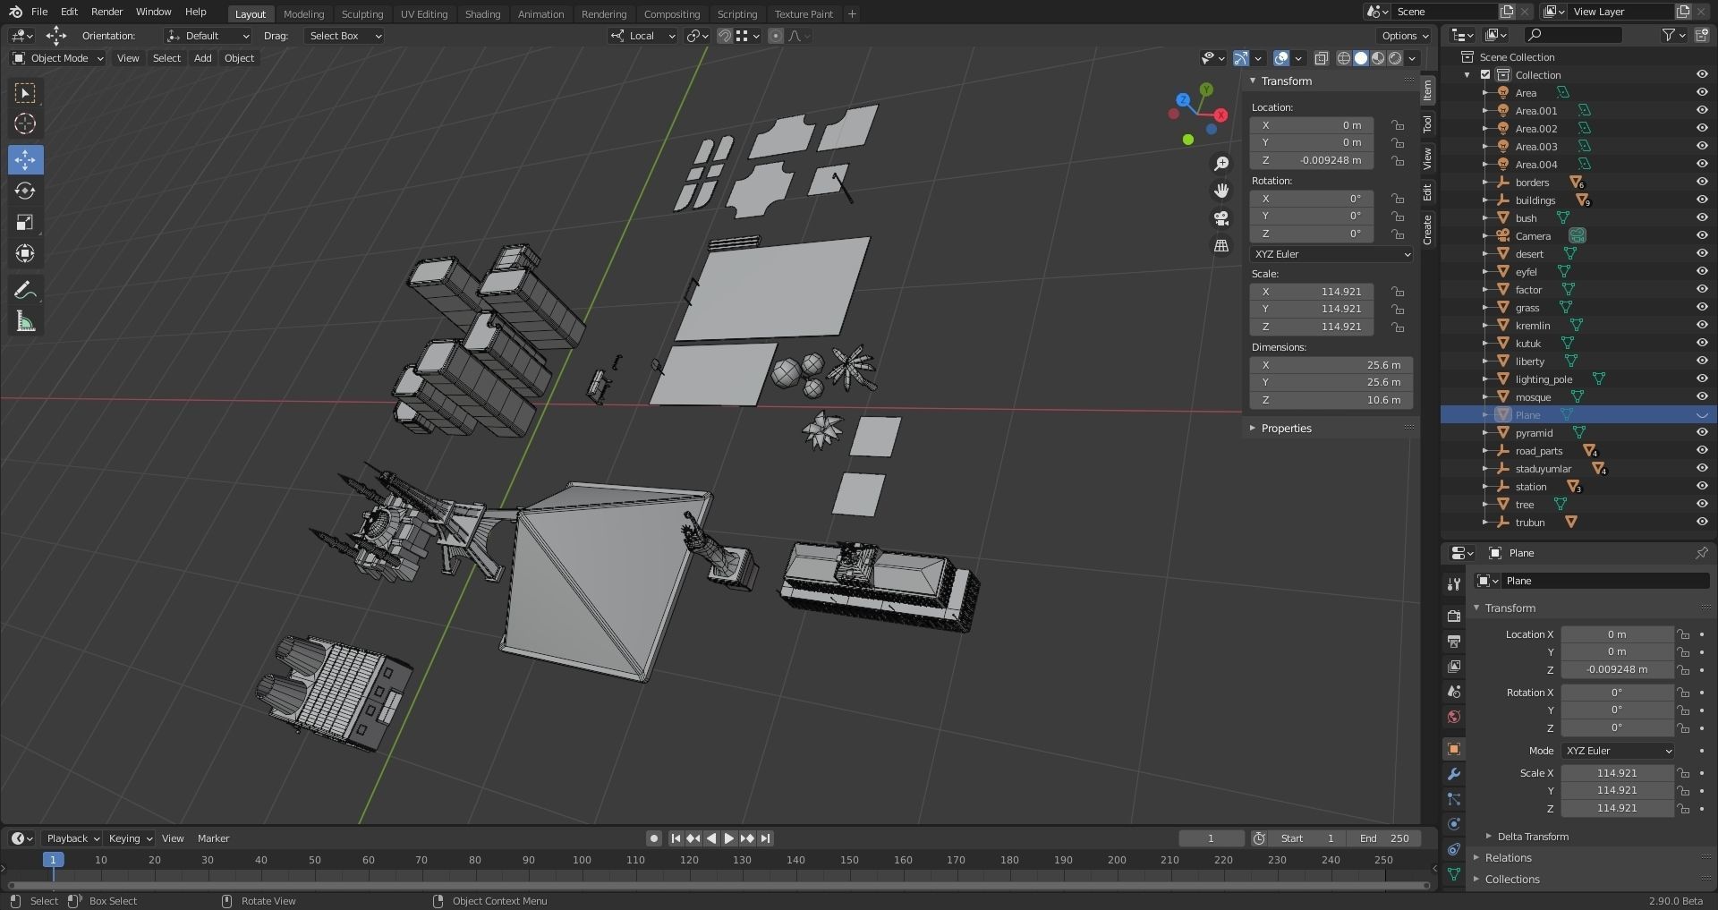Select the mosque object in outliner
1718x910 pixels.
point(1533,397)
